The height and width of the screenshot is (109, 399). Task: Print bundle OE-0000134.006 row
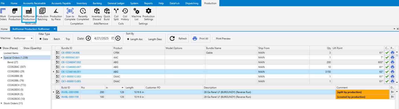[x=392, y=53]
